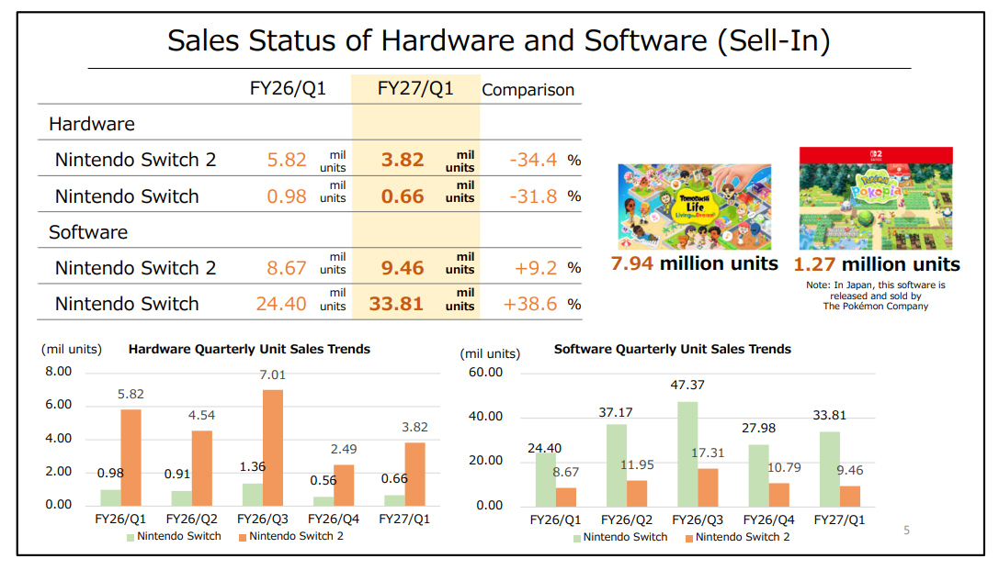
Task: Click the page number 5
Action: tap(906, 530)
